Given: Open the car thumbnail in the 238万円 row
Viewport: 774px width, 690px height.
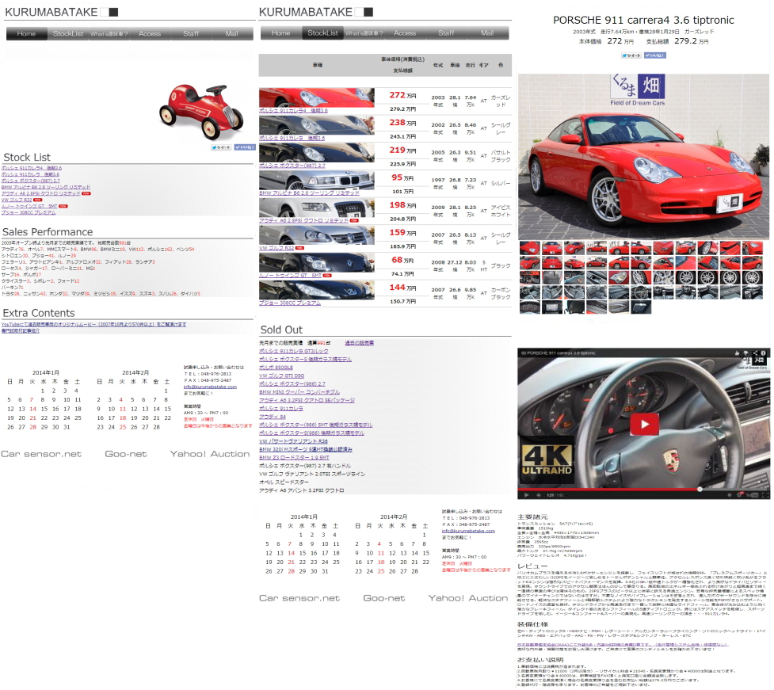Looking at the screenshot, I should 316,125.
